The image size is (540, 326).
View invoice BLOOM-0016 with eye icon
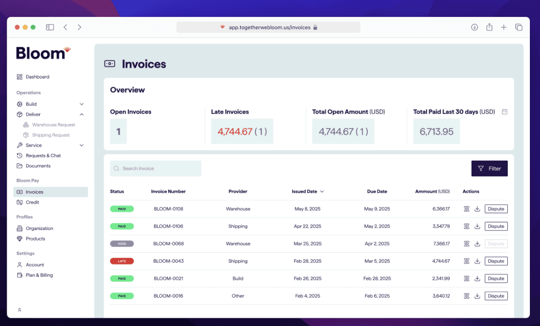[466, 296]
